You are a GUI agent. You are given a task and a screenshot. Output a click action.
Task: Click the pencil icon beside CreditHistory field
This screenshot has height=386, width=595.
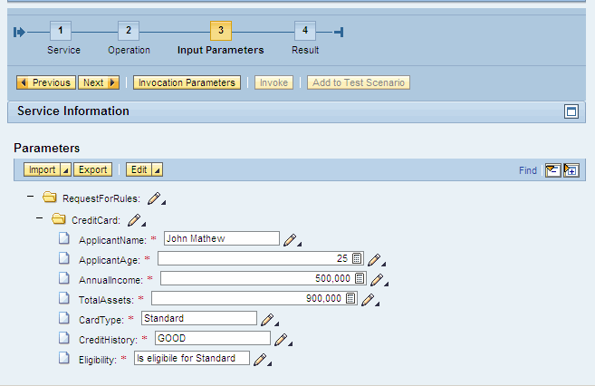tap(282, 340)
